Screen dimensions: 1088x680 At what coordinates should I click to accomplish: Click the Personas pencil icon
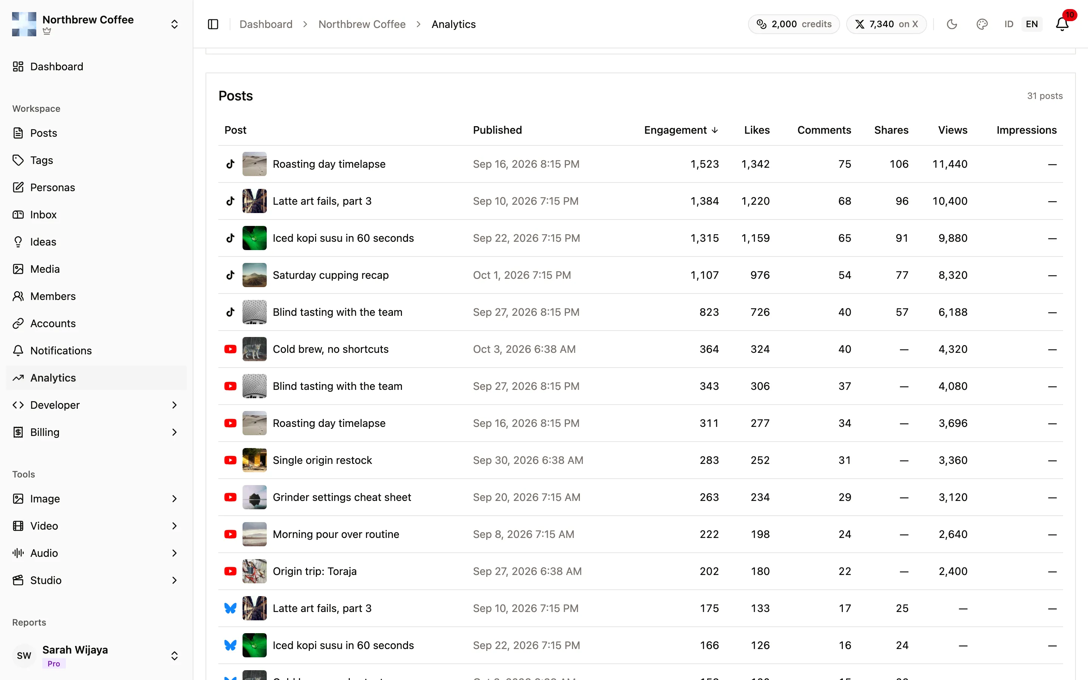click(x=18, y=187)
